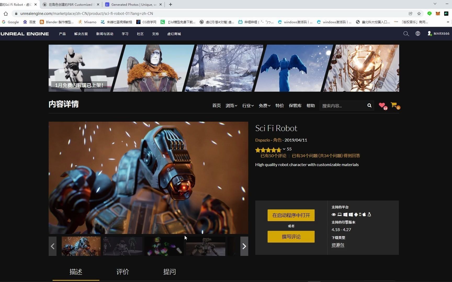Screen dimensions: 452x282
Task: Click the VR eye platform icon
Action: [x=334, y=215]
